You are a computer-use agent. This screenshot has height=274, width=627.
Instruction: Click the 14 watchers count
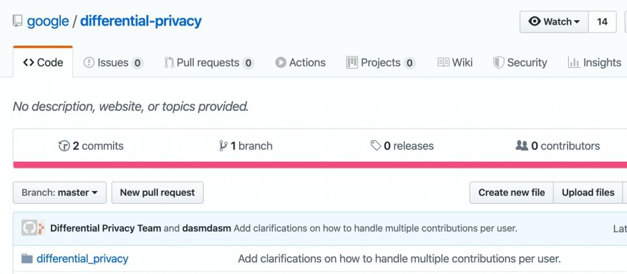[602, 22]
